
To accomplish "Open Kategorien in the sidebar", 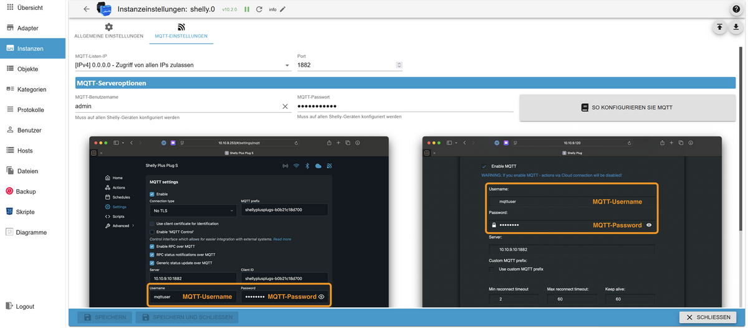I will pos(32,90).
